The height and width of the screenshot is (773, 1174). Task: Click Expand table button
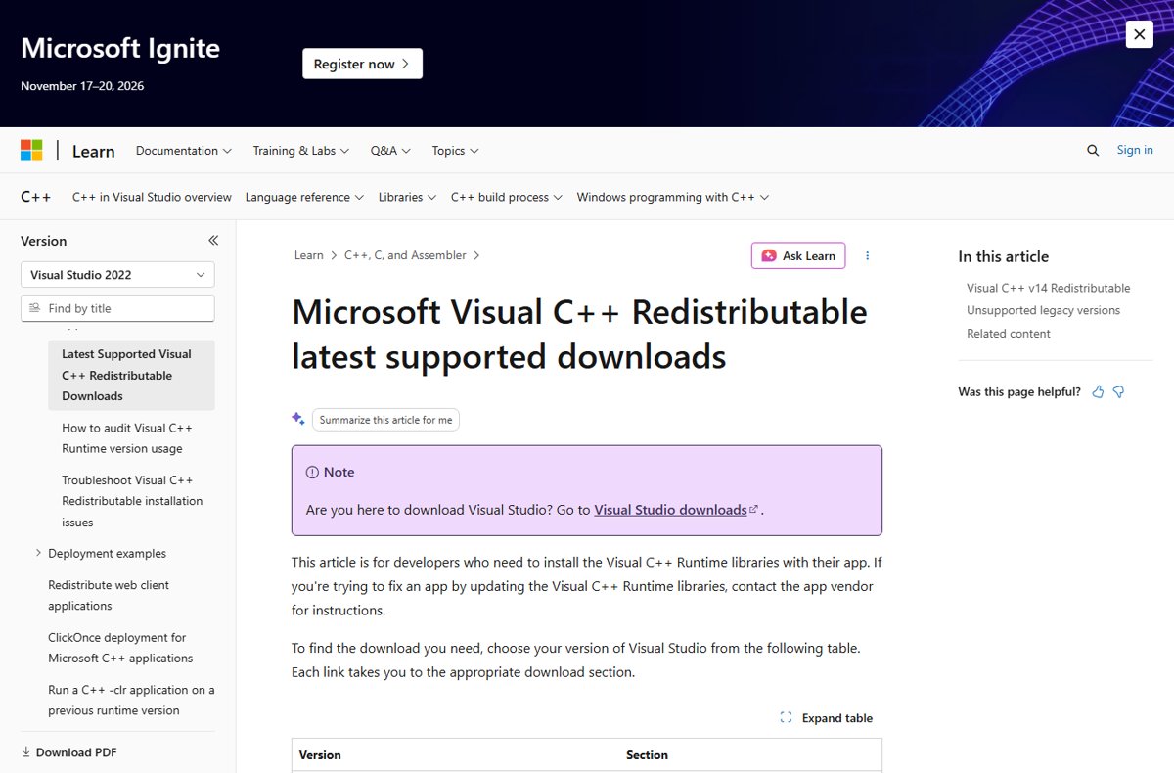pos(827,718)
